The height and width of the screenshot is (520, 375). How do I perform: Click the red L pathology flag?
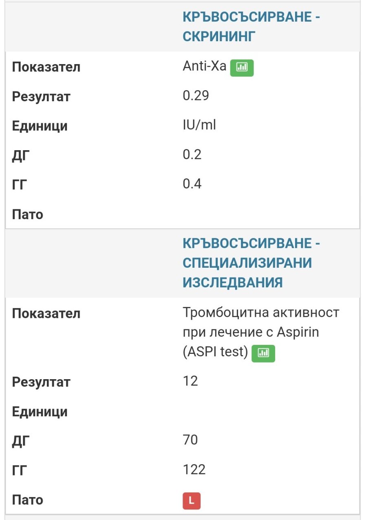pos(192,501)
